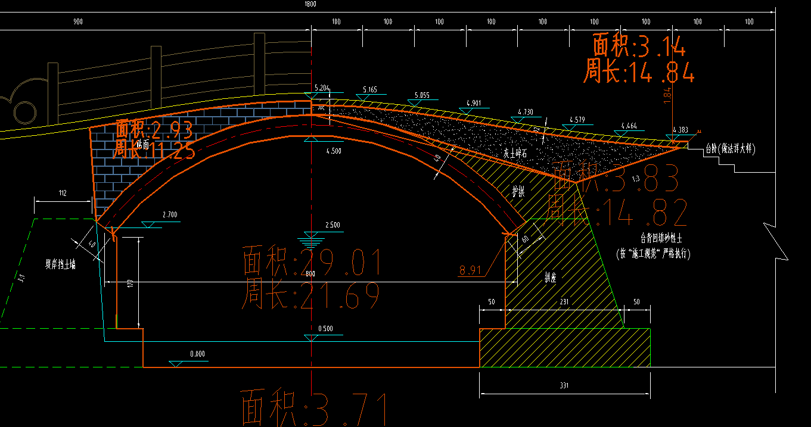The image size is (811, 427).
Task: Click the dimension text '331'
Action: coord(564,386)
